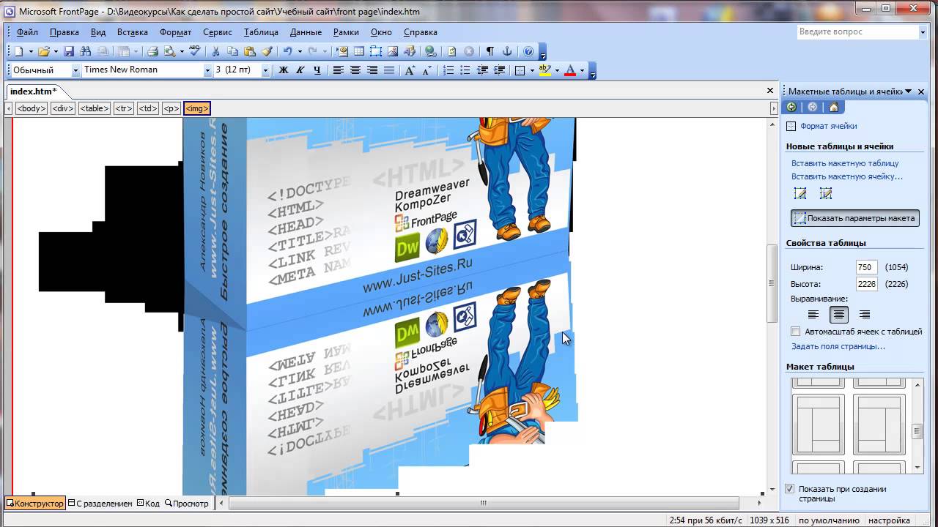Click the Refresh page icon
The height and width of the screenshot is (527, 938).
(451, 51)
